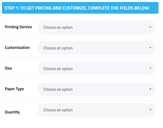The height and width of the screenshot is (128, 163).
Task: Click 'Choose an option' text for Printing Service
Action: point(58,27)
